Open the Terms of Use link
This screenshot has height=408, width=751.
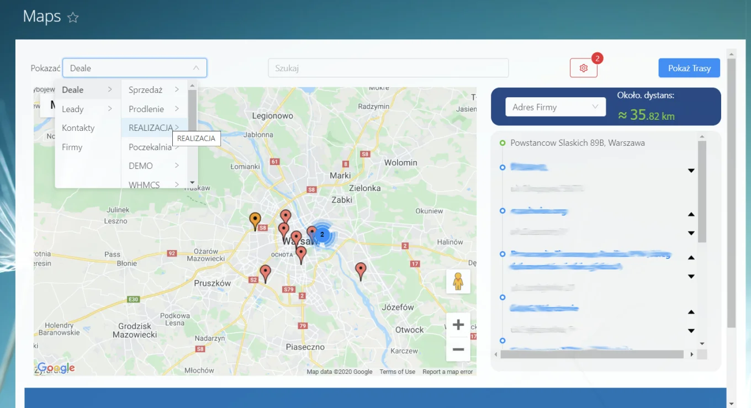[x=397, y=372]
